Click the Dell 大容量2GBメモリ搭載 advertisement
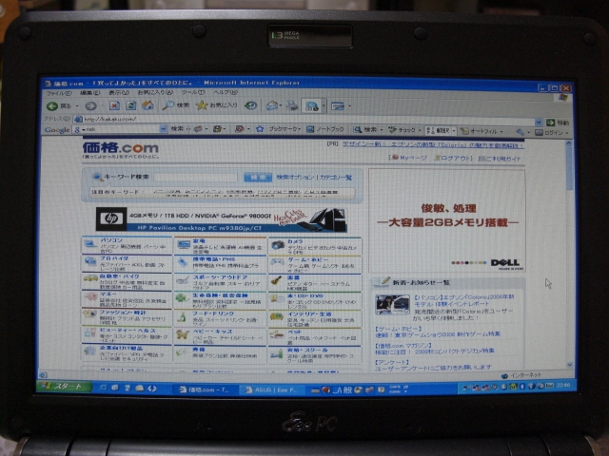 tap(446, 220)
